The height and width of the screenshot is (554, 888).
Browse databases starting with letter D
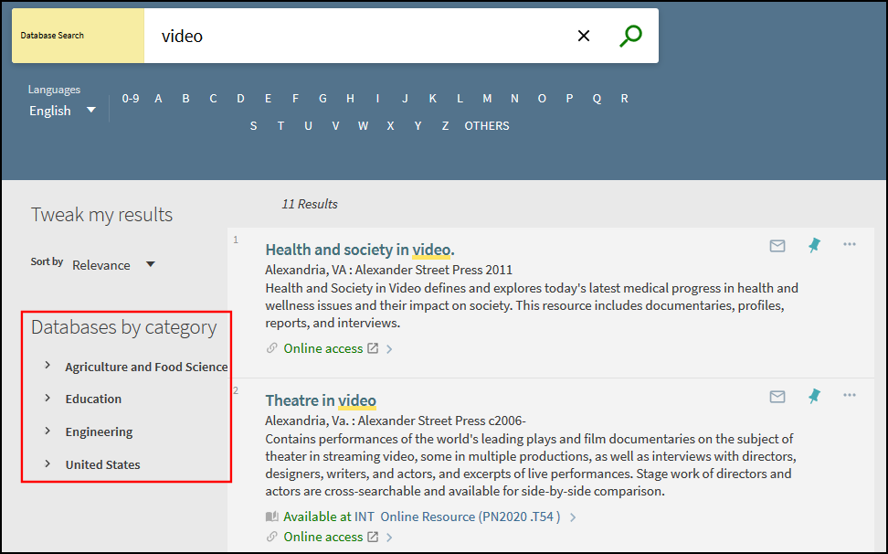coord(240,99)
